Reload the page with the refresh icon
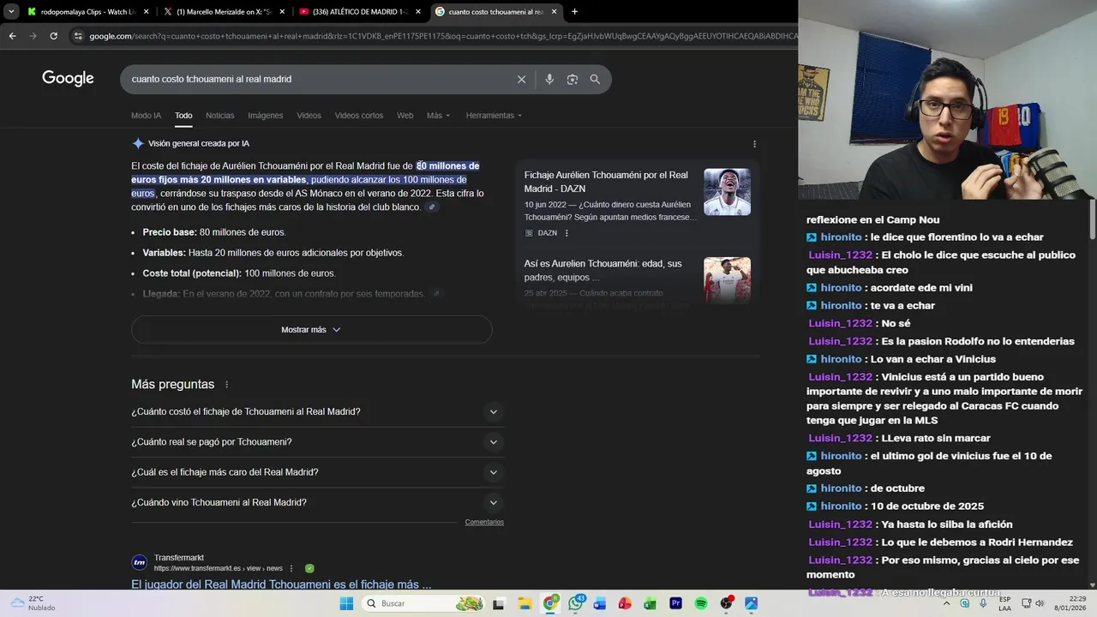This screenshot has height=617, width=1097. click(x=53, y=36)
